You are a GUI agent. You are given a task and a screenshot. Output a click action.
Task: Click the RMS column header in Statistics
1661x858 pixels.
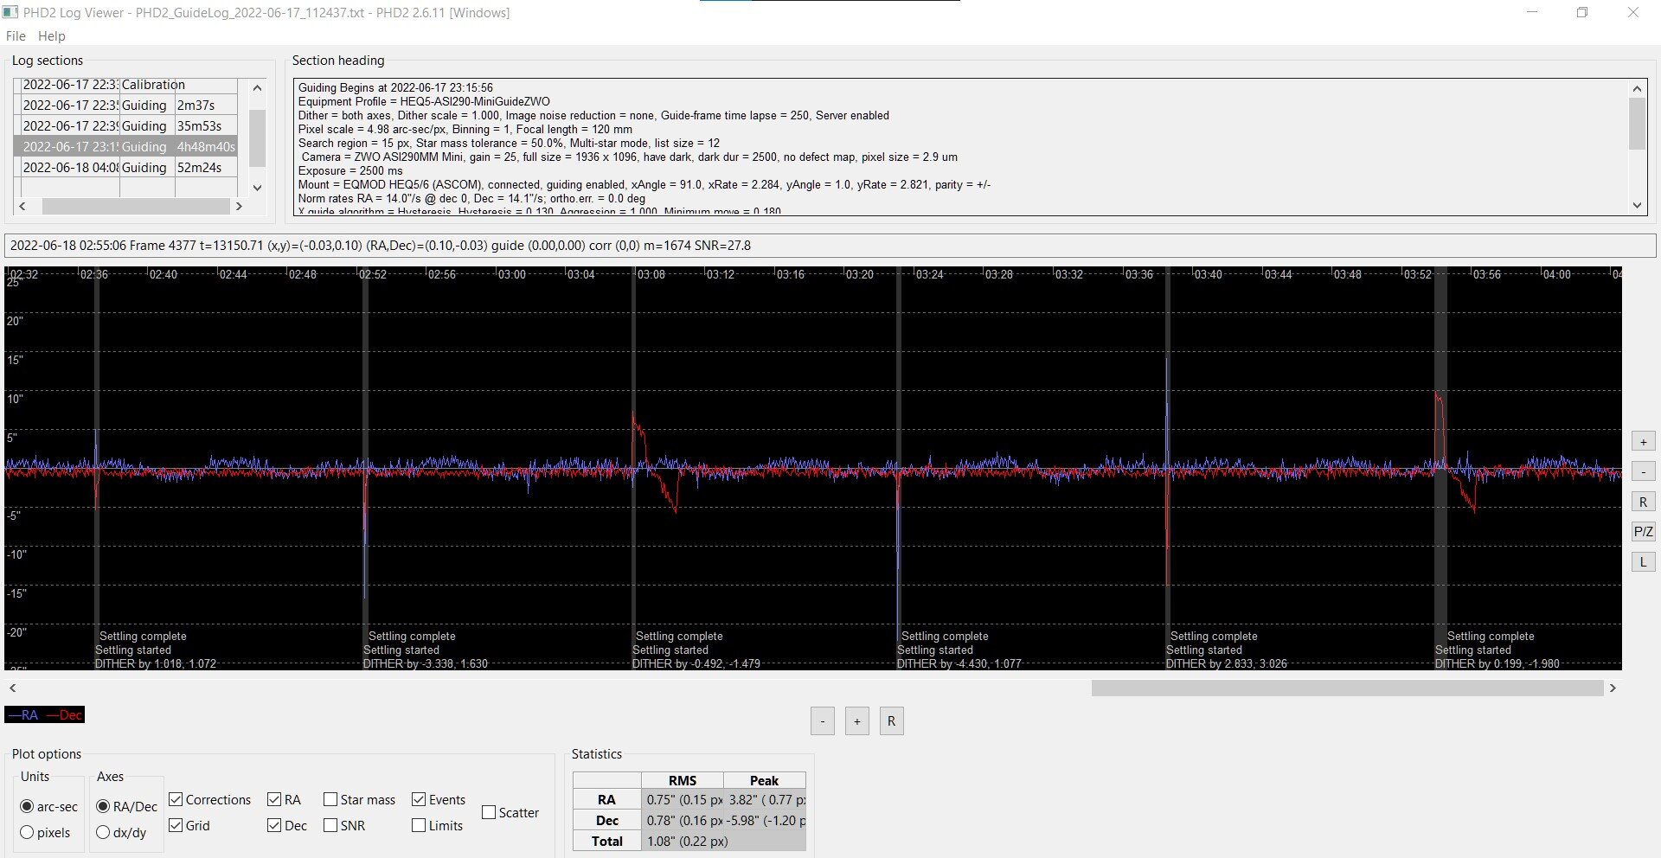683,780
